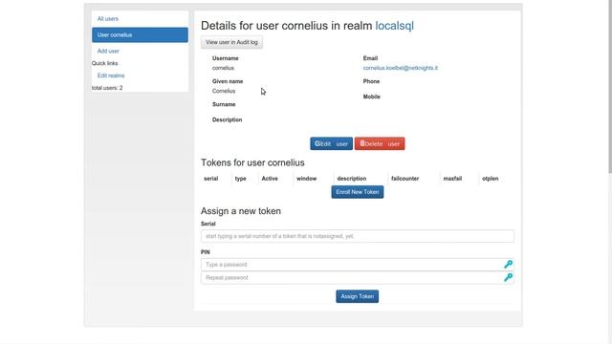This screenshot has width=612, height=344.
Task: Click the Enroll New Token button
Action: (x=357, y=192)
